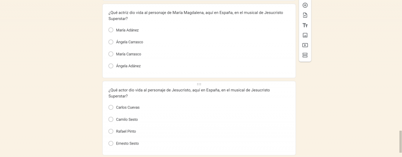The image size is (402, 157).
Task: Click the page vertical scrollbar thumb
Action: click(x=400, y=142)
